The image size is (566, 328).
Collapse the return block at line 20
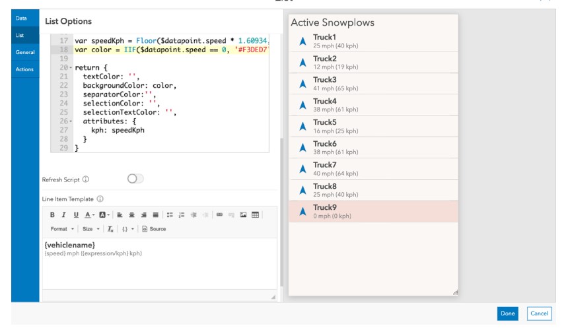[x=71, y=68]
